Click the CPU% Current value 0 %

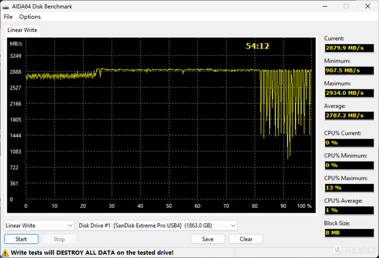(x=349, y=143)
